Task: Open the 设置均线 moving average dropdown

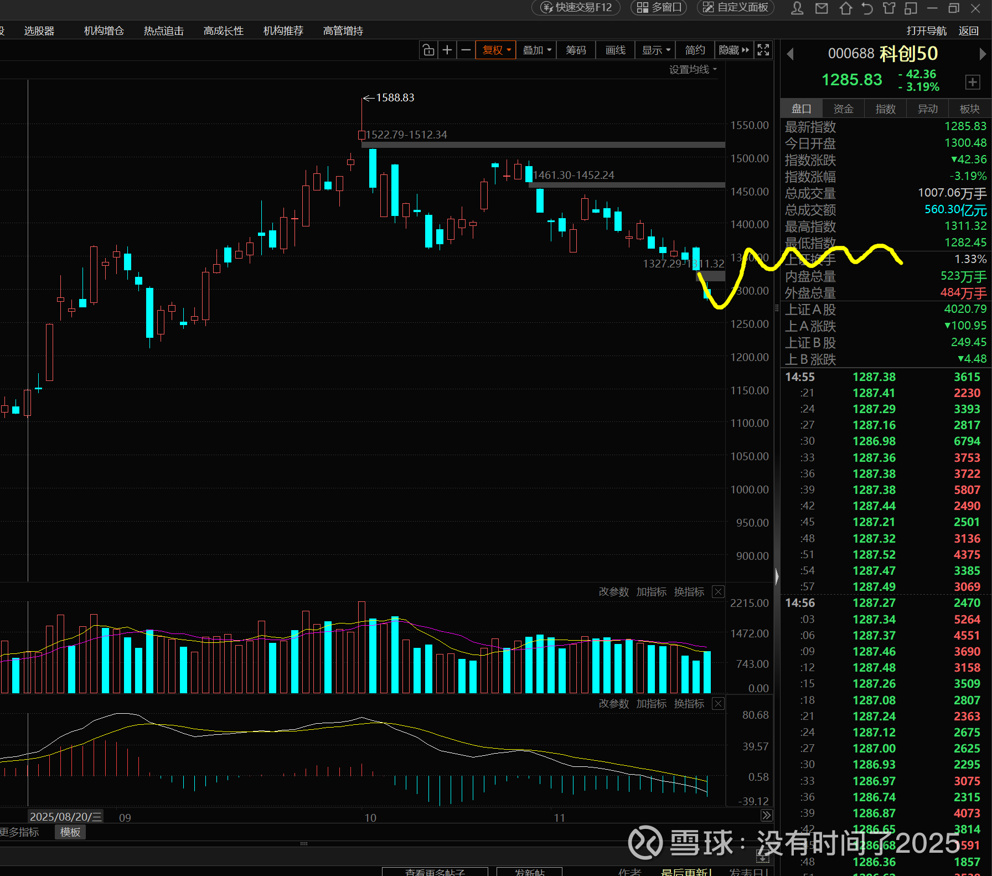Action: tap(693, 69)
